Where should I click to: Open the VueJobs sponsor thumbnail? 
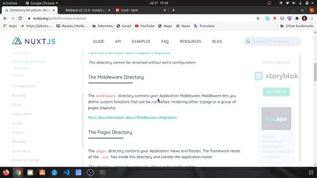coord(276,119)
